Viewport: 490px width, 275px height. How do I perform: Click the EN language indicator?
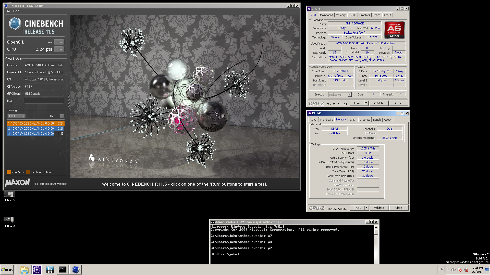click(441, 269)
